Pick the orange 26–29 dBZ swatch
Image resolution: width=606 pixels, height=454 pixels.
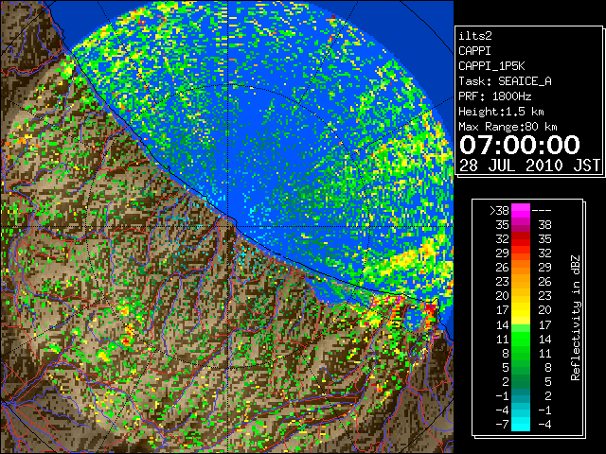click(x=521, y=268)
